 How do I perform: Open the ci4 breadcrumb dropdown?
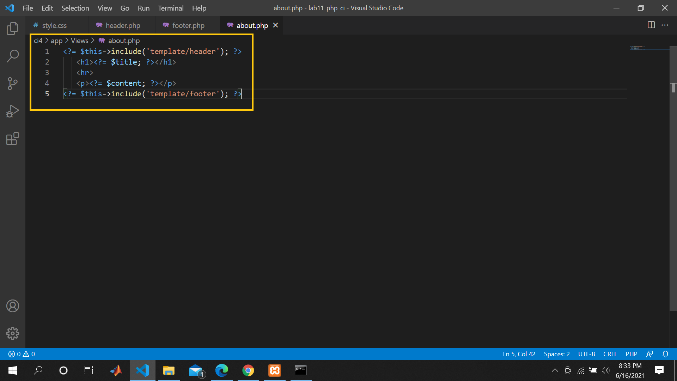[38, 41]
